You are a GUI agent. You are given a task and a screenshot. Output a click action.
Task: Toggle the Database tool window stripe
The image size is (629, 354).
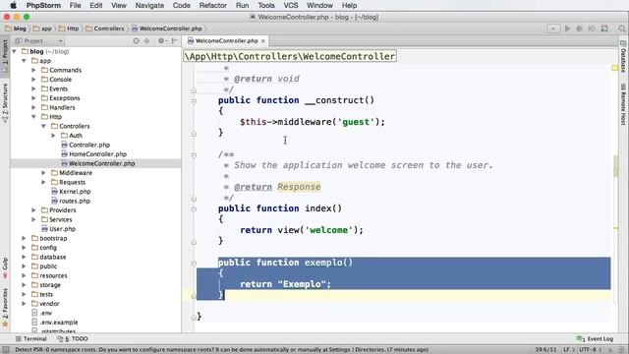tap(623, 57)
